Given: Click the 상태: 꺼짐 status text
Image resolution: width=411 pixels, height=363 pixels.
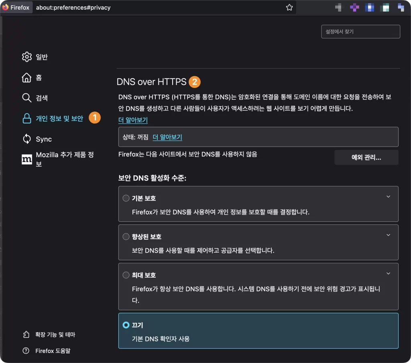Looking at the screenshot, I should (136, 137).
